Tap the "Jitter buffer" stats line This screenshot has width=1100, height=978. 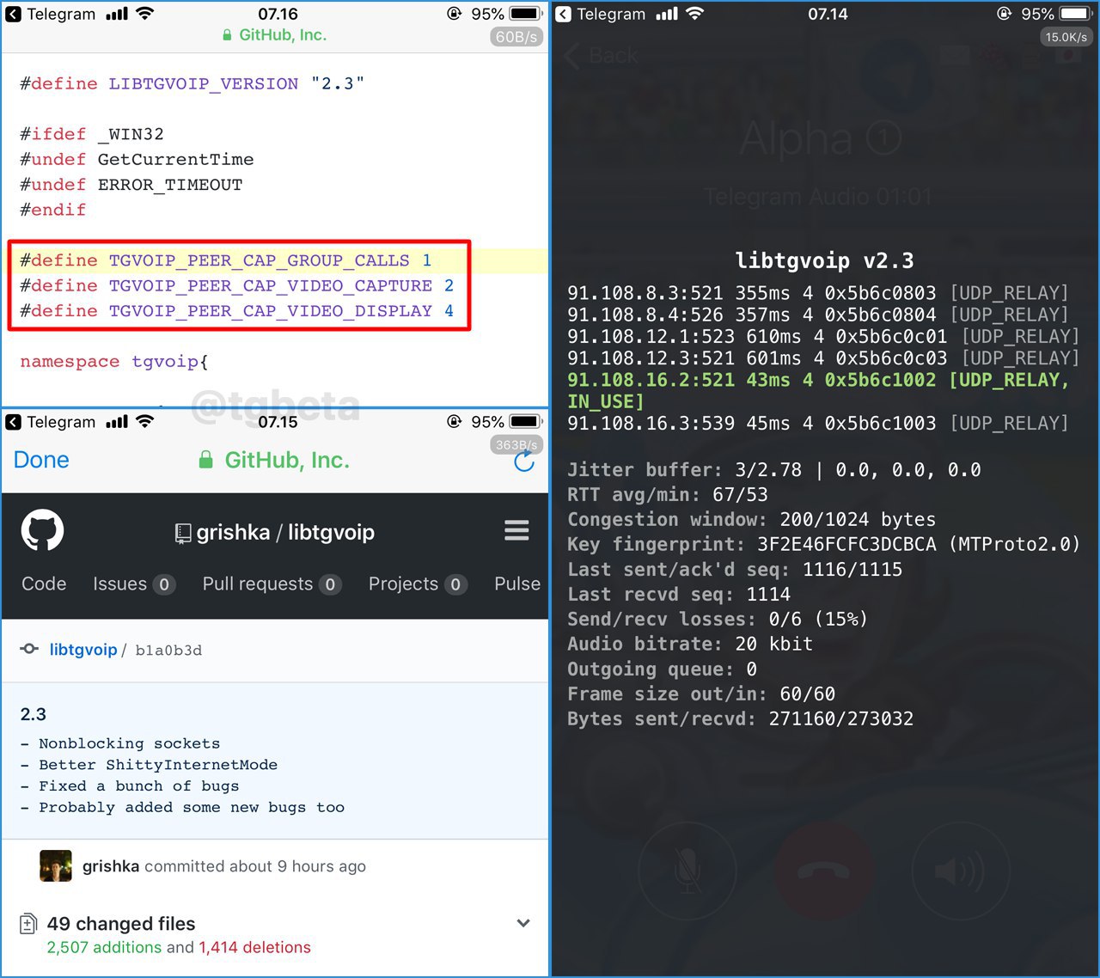point(774,470)
